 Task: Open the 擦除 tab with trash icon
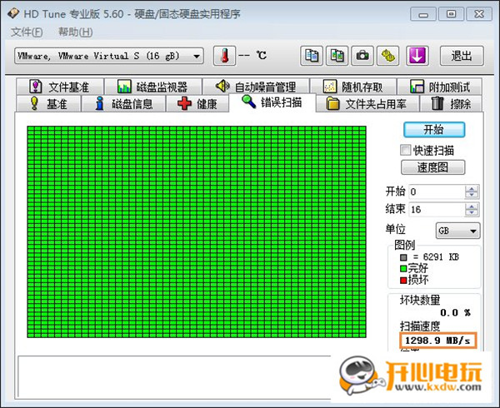(x=451, y=104)
